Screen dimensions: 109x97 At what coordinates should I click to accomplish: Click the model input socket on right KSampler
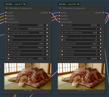click(59, 13)
